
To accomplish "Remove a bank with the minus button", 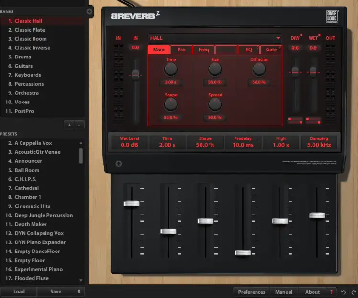I will (79, 125).
